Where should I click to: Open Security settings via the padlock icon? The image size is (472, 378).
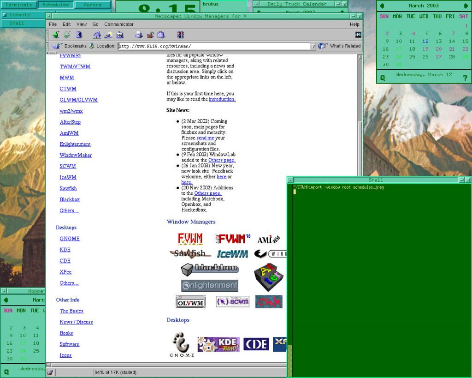(150, 35)
